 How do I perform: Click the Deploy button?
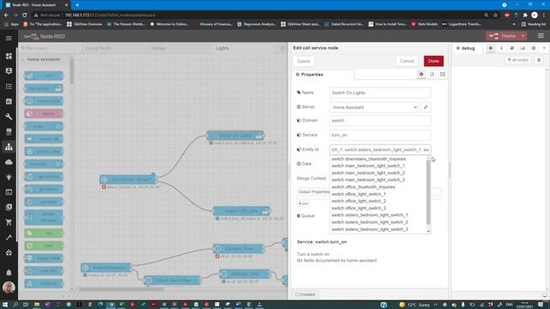pyautogui.click(x=504, y=36)
